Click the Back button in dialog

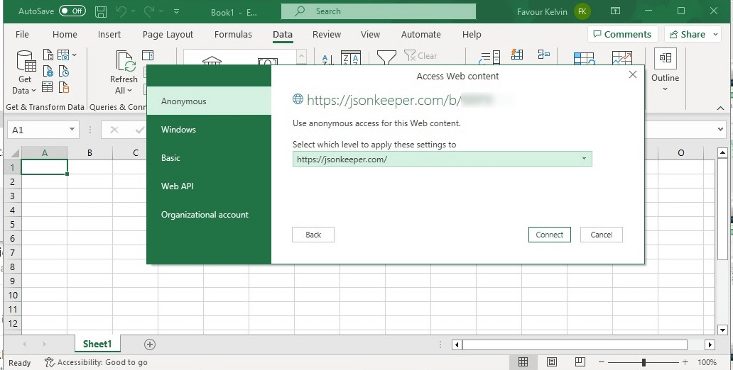pyautogui.click(x=313, y=235)
